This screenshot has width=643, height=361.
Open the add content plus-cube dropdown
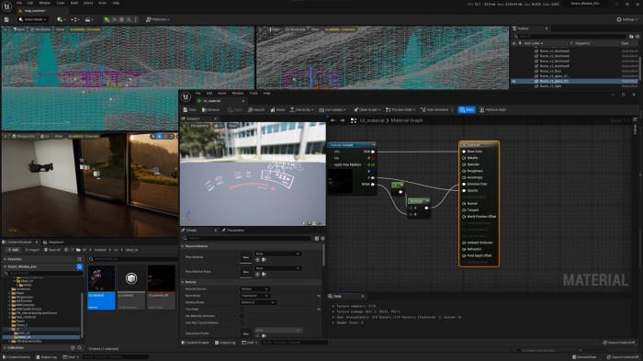62,19
